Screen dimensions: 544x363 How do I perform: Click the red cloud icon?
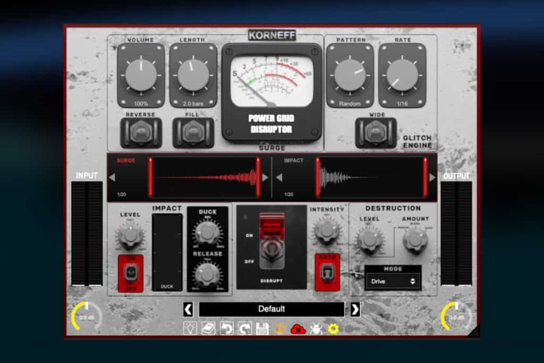coord(298,328)
